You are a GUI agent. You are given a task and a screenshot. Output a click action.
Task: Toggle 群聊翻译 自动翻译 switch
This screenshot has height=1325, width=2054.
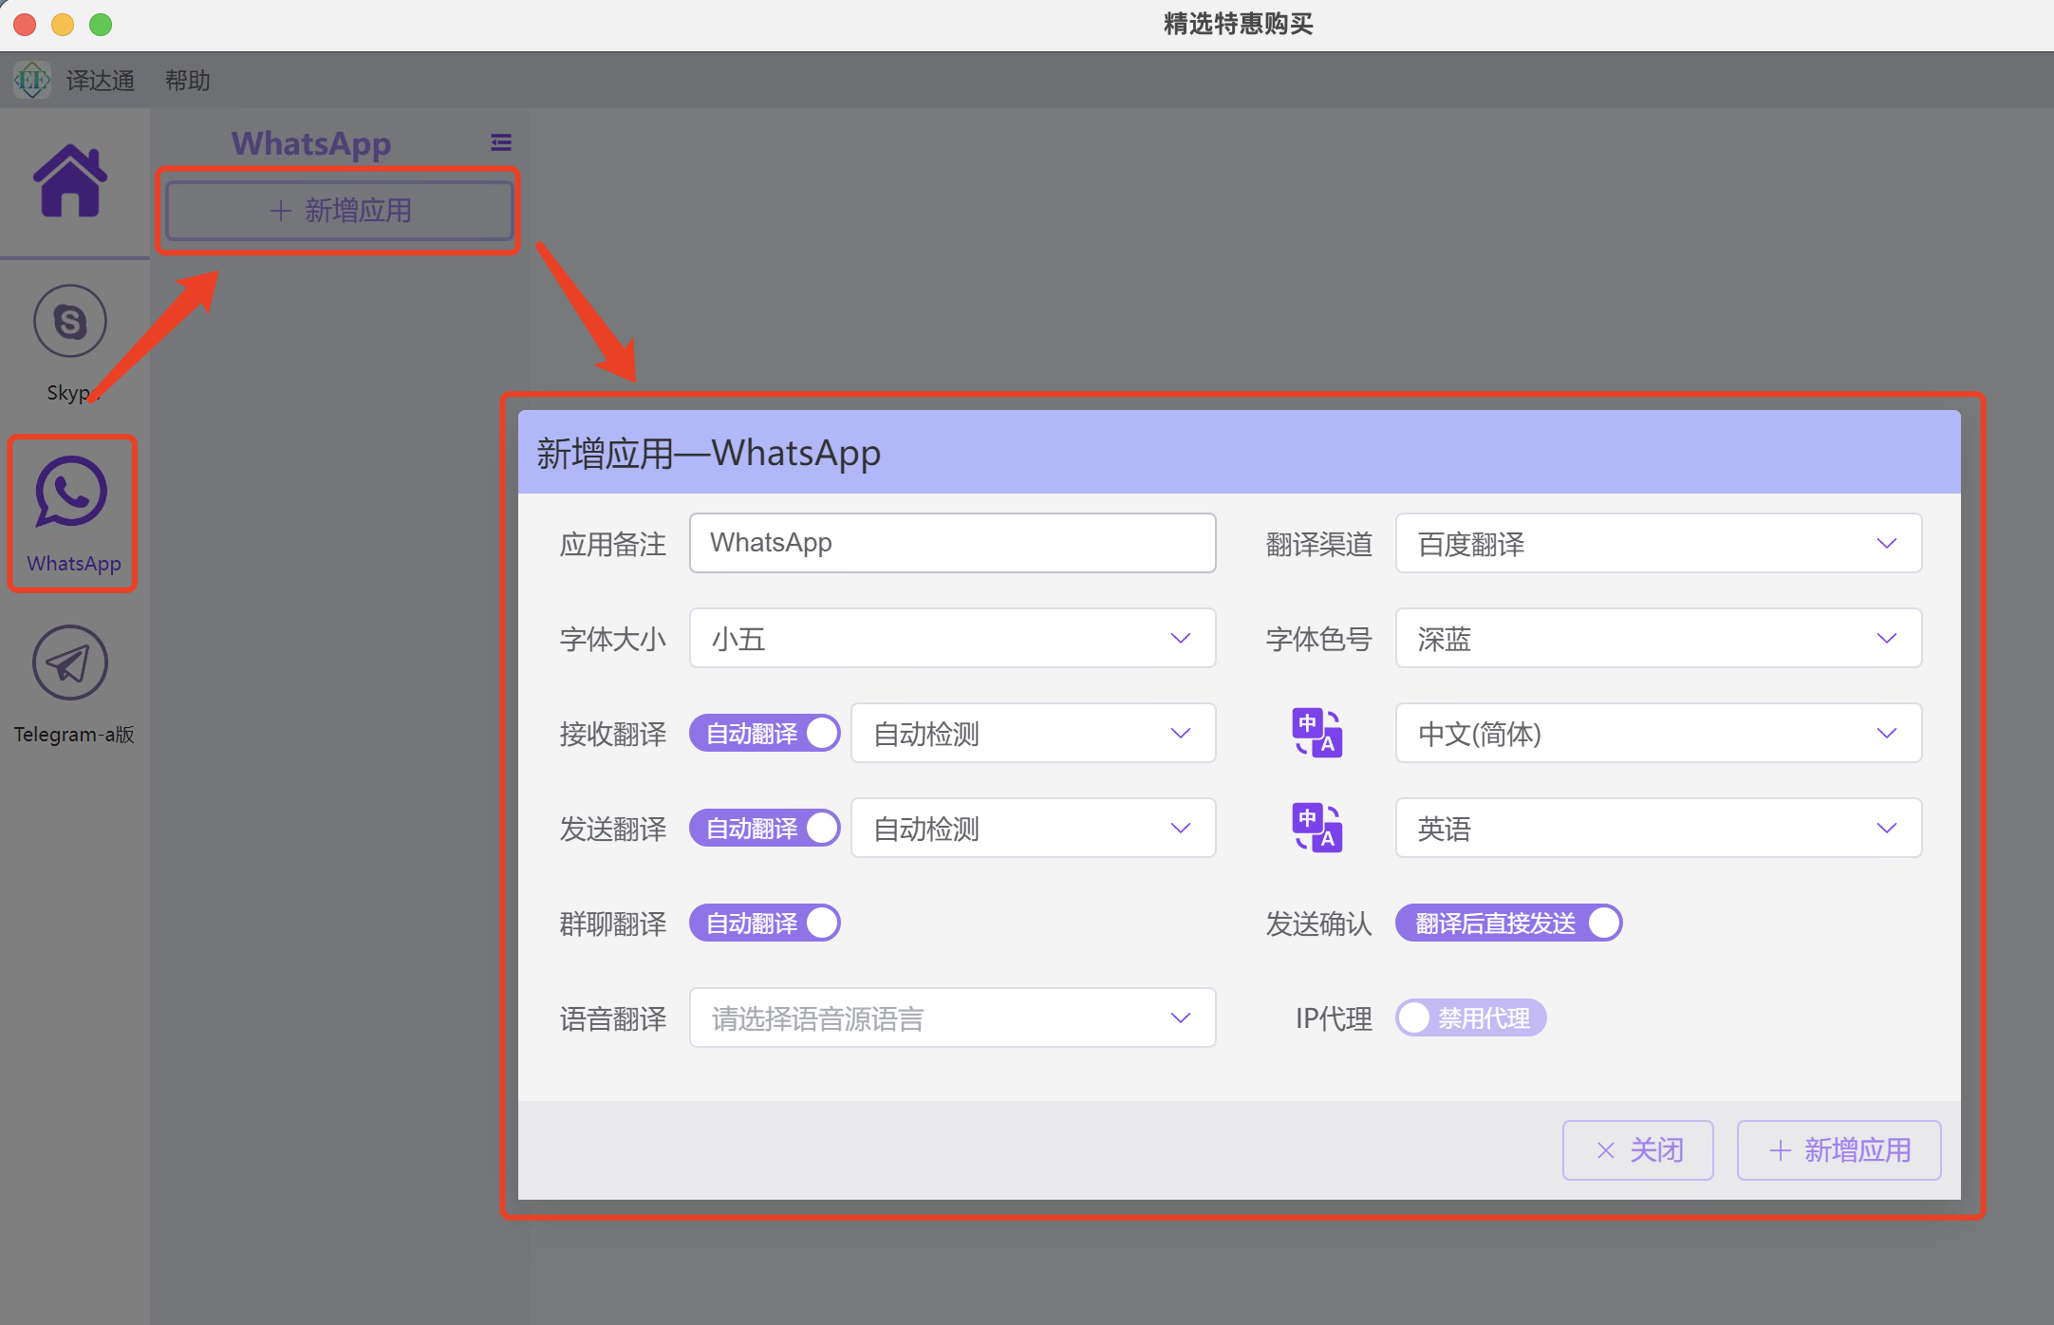point(764,923)
